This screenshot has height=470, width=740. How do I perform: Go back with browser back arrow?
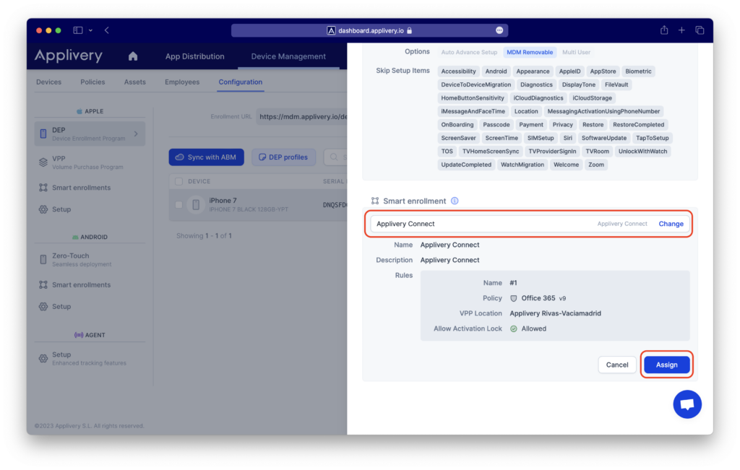pyautogui.click(x=107, y=30)
